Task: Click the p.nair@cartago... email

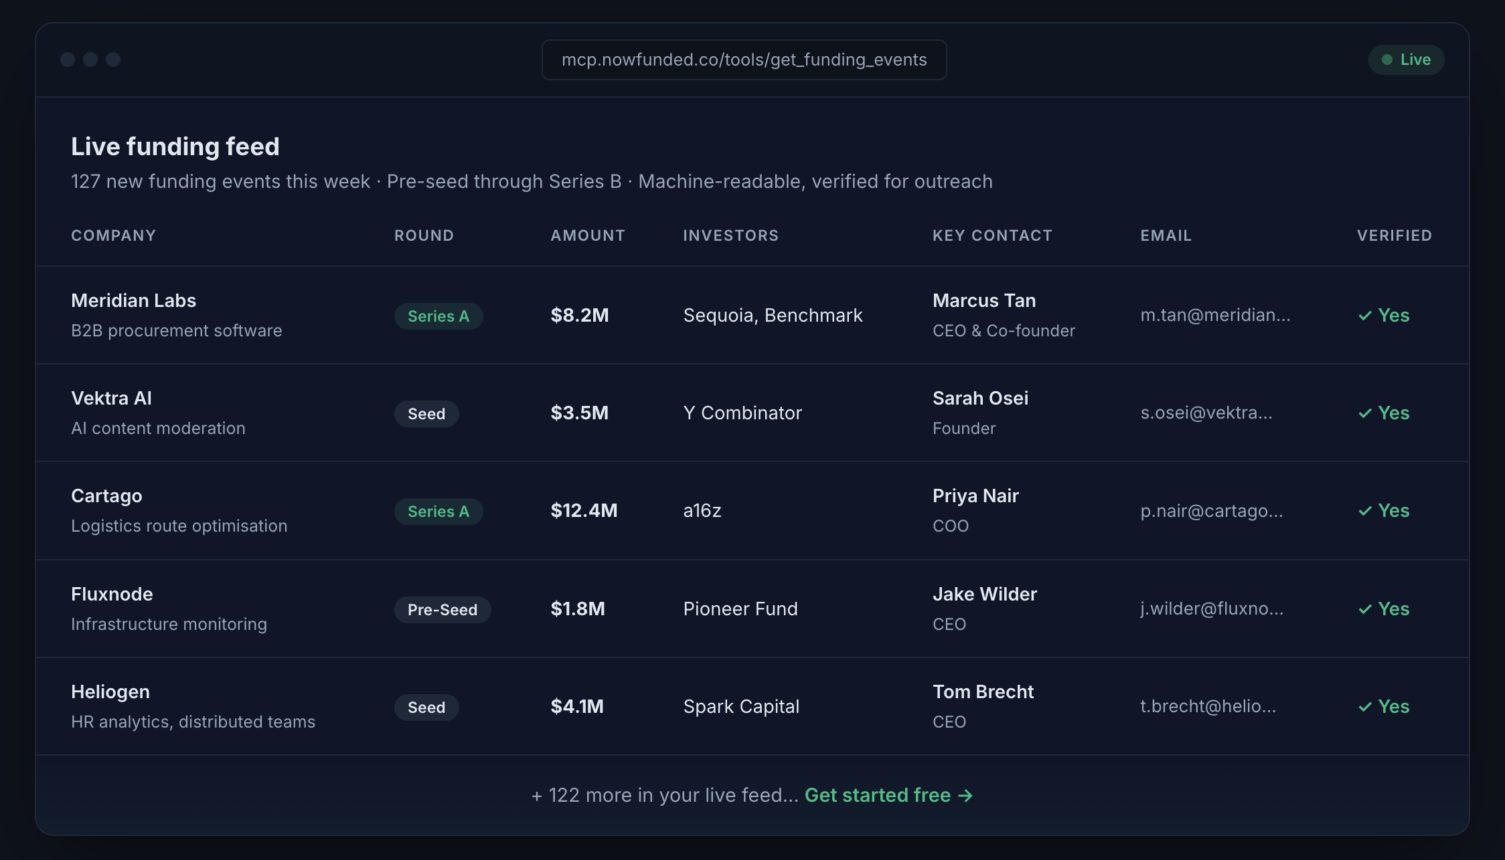Action: tap(1212, 510)
